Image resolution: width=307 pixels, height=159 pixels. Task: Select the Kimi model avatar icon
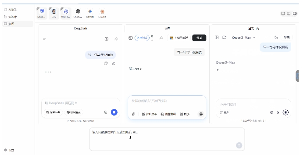[54, 13]
